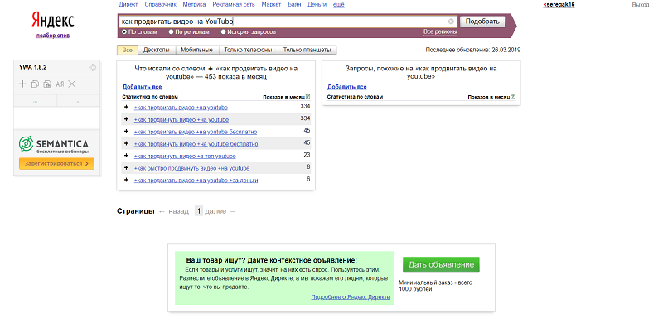This screenshot has height=323, width=663.
Task: Select the По словам radio button
Action: 124,31
